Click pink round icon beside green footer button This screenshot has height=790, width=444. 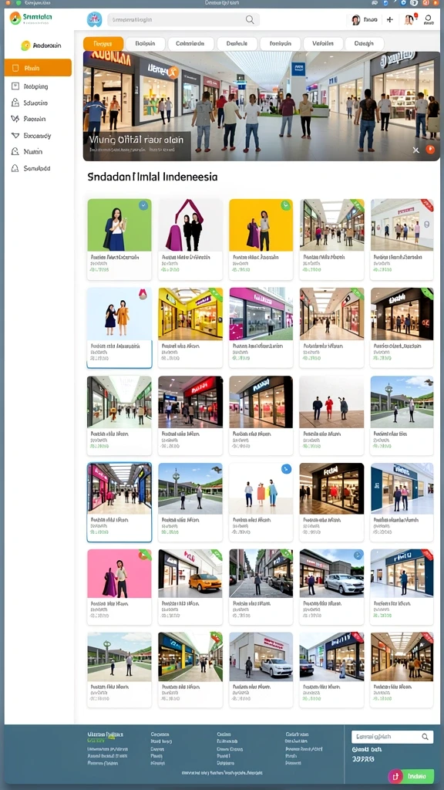click(x=395, y=776)
